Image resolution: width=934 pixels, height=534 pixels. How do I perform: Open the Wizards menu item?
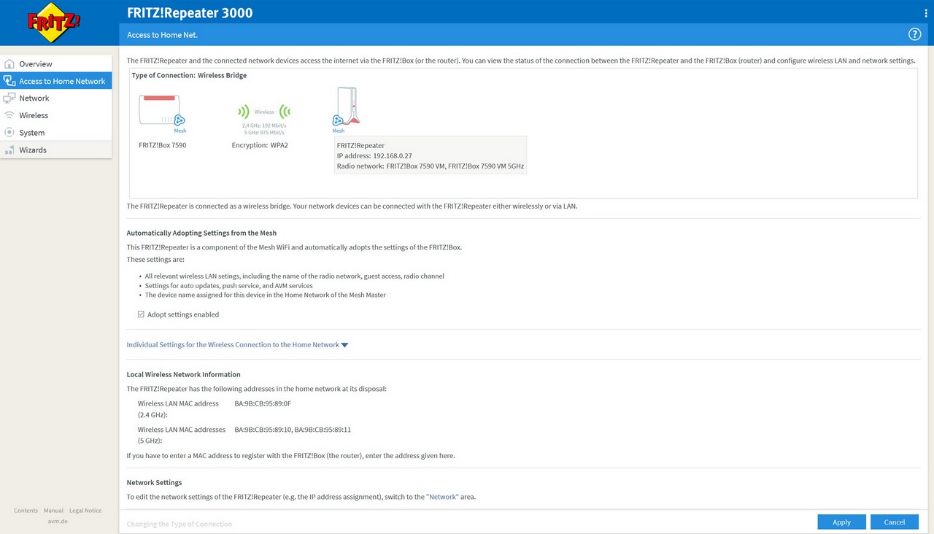(x=56, y=150)
